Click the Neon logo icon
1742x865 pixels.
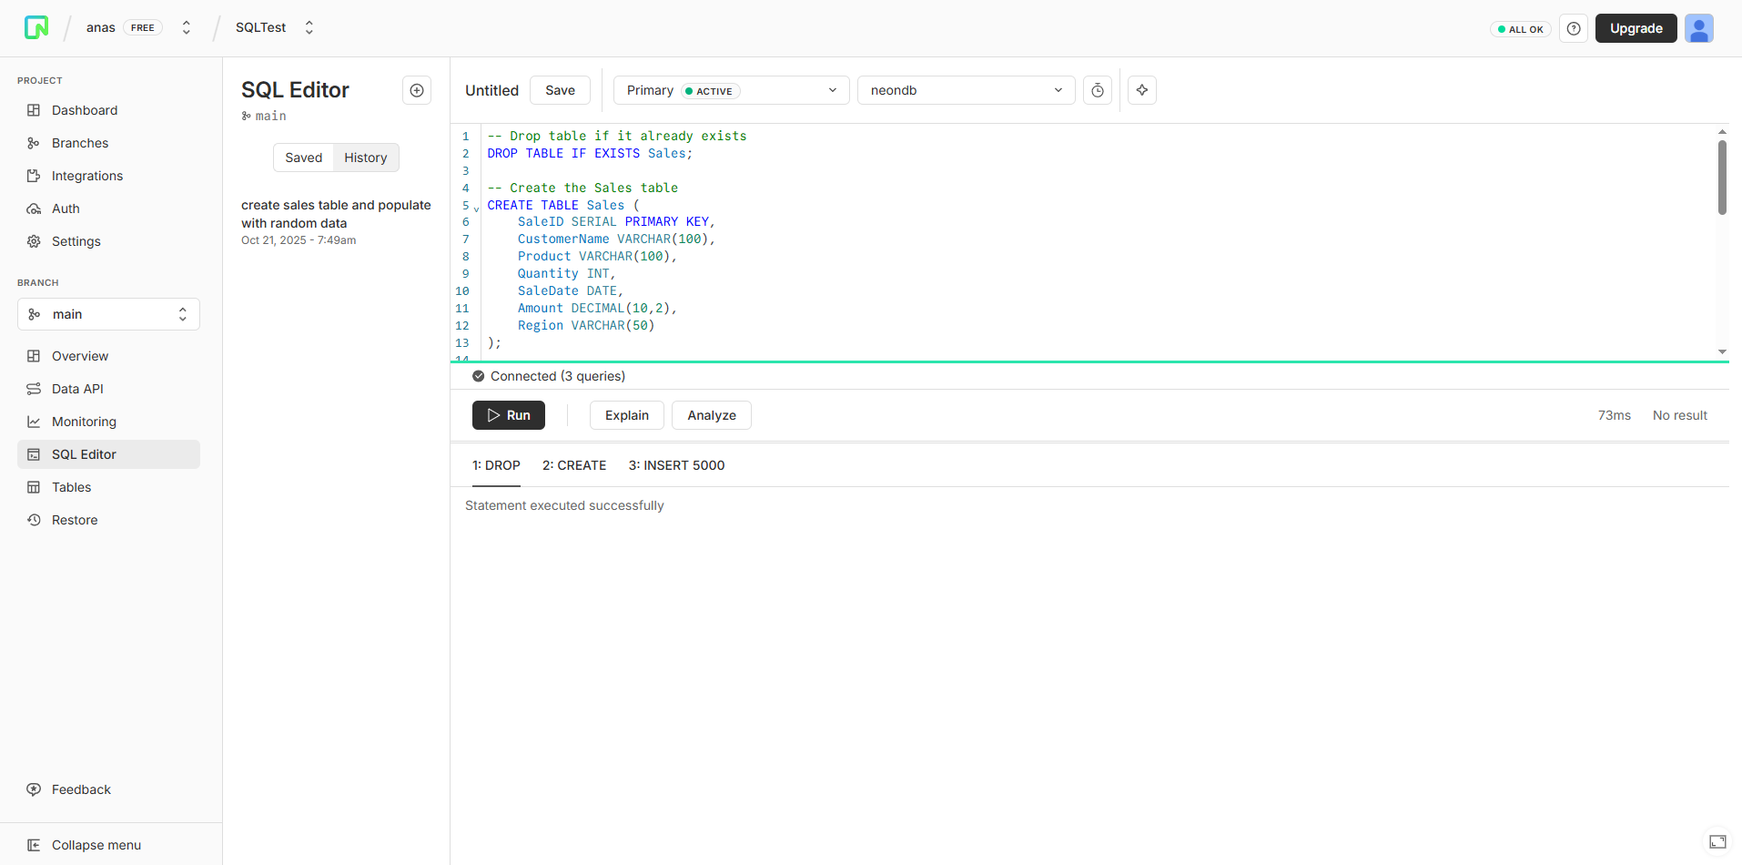[36, 27]
